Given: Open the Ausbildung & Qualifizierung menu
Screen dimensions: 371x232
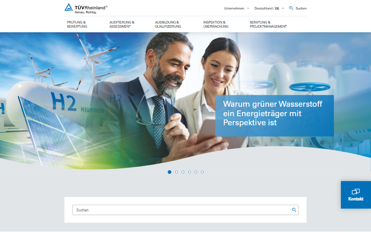Looking at the screenshot, I should [168, 24].
